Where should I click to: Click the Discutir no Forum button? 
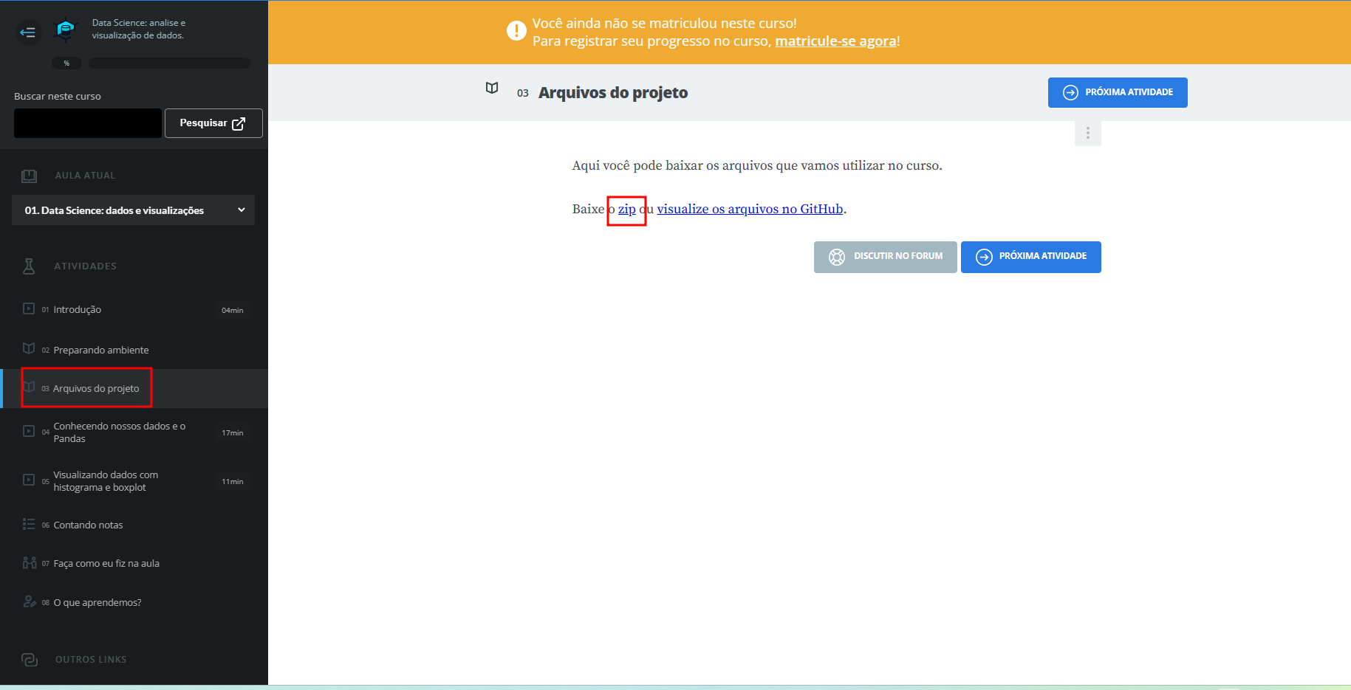coord(886,257)
